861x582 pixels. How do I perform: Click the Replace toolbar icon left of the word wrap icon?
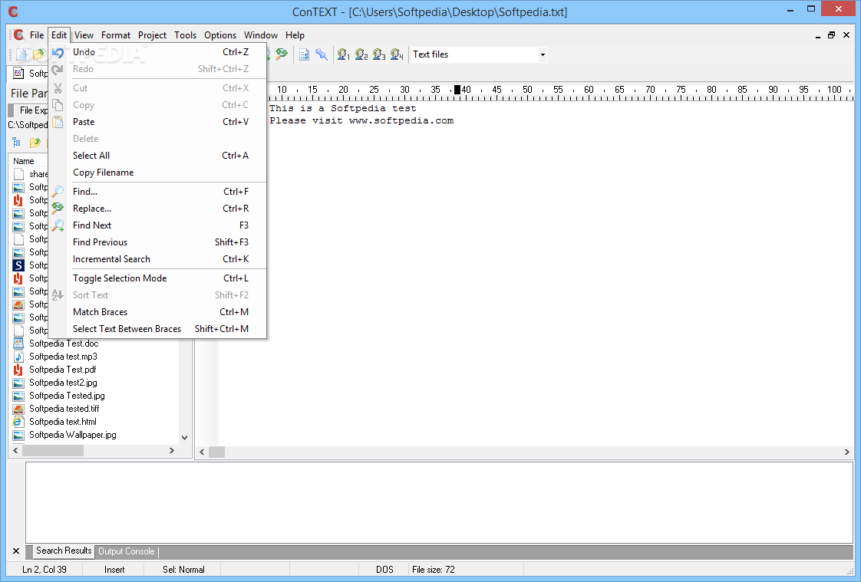(x=282, y=54)
